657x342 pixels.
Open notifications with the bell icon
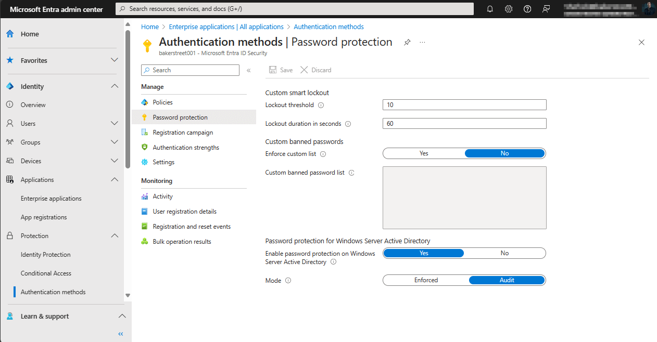pos(490,9)
